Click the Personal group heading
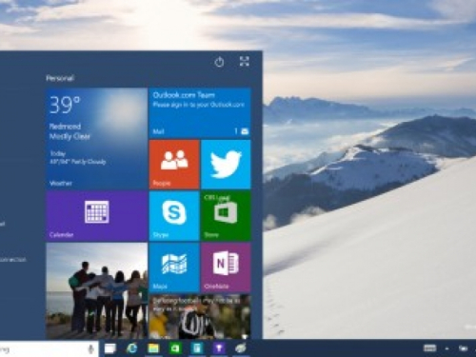Image resolution: width=476 pixels, height=357 pixels. click(60, 78)
